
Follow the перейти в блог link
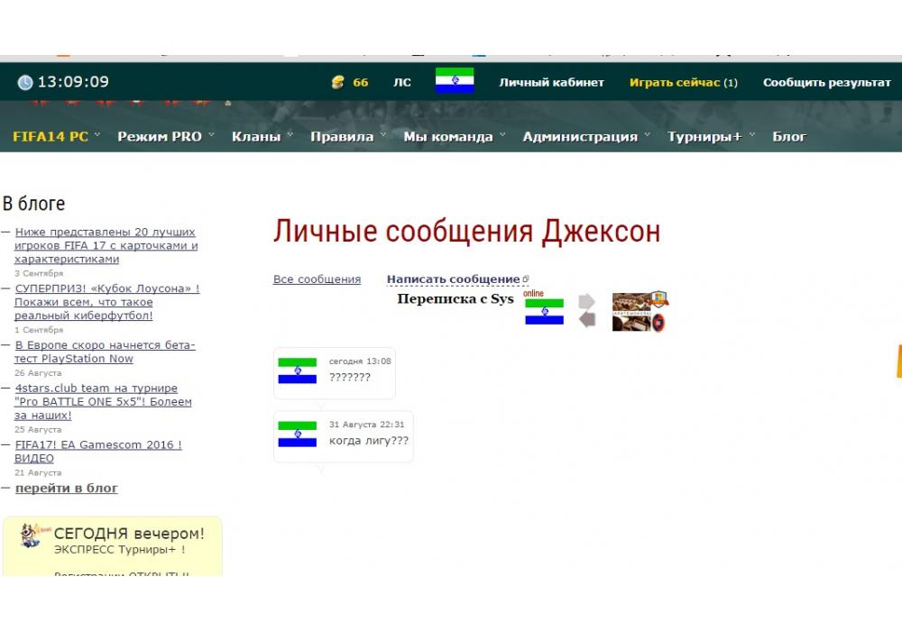pyautogui.click(x=66, y=488)
